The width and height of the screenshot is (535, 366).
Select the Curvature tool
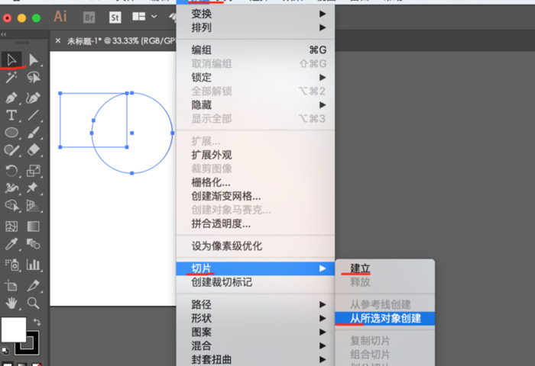[x=34, y=98]
